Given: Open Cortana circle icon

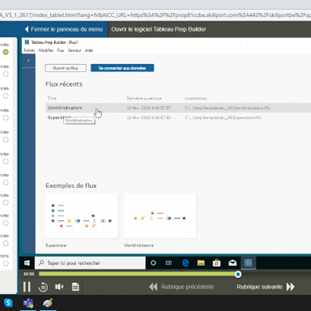Looking at the screenshot, I should tap(153, 263).
